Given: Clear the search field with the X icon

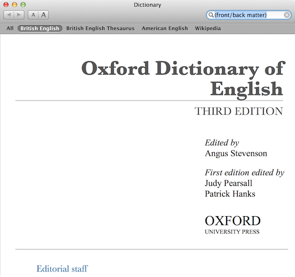Looking at the screenshot, I should 287,15.
